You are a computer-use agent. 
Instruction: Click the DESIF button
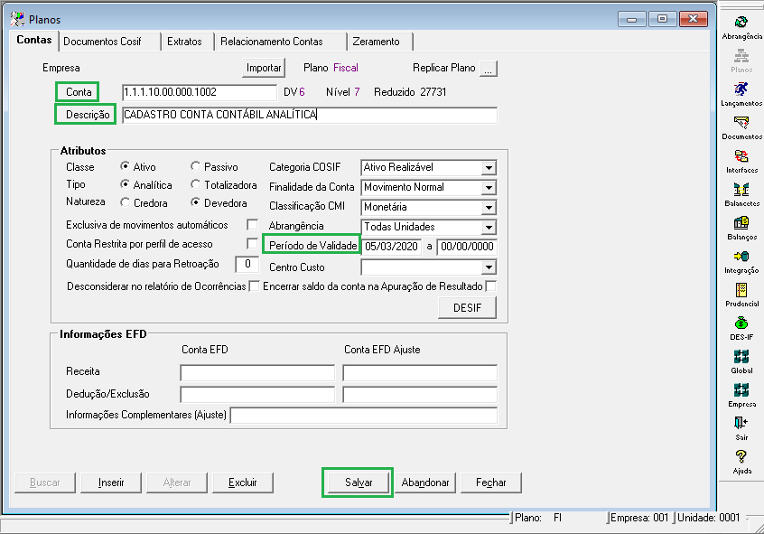coord(467,308)
